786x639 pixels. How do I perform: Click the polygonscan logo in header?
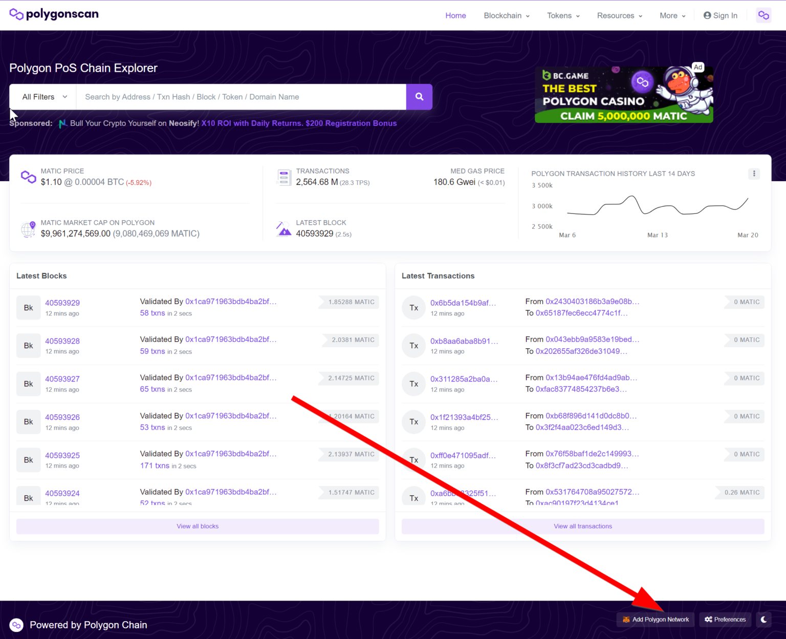54,14
